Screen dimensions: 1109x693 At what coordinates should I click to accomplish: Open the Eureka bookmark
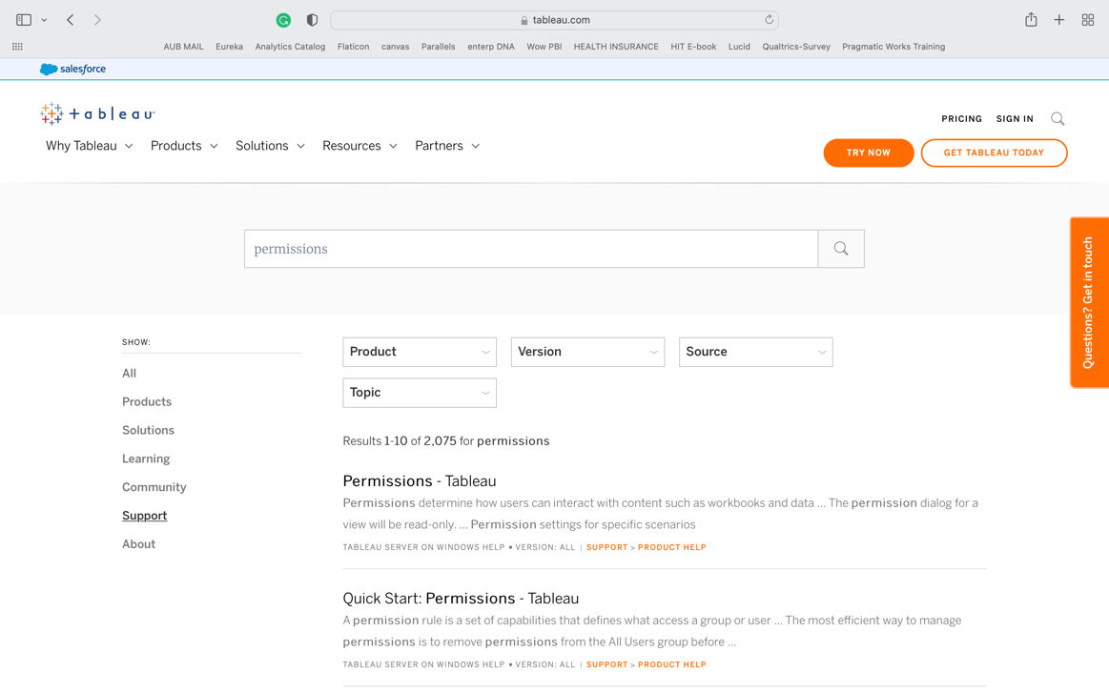(x=229, y=47)
